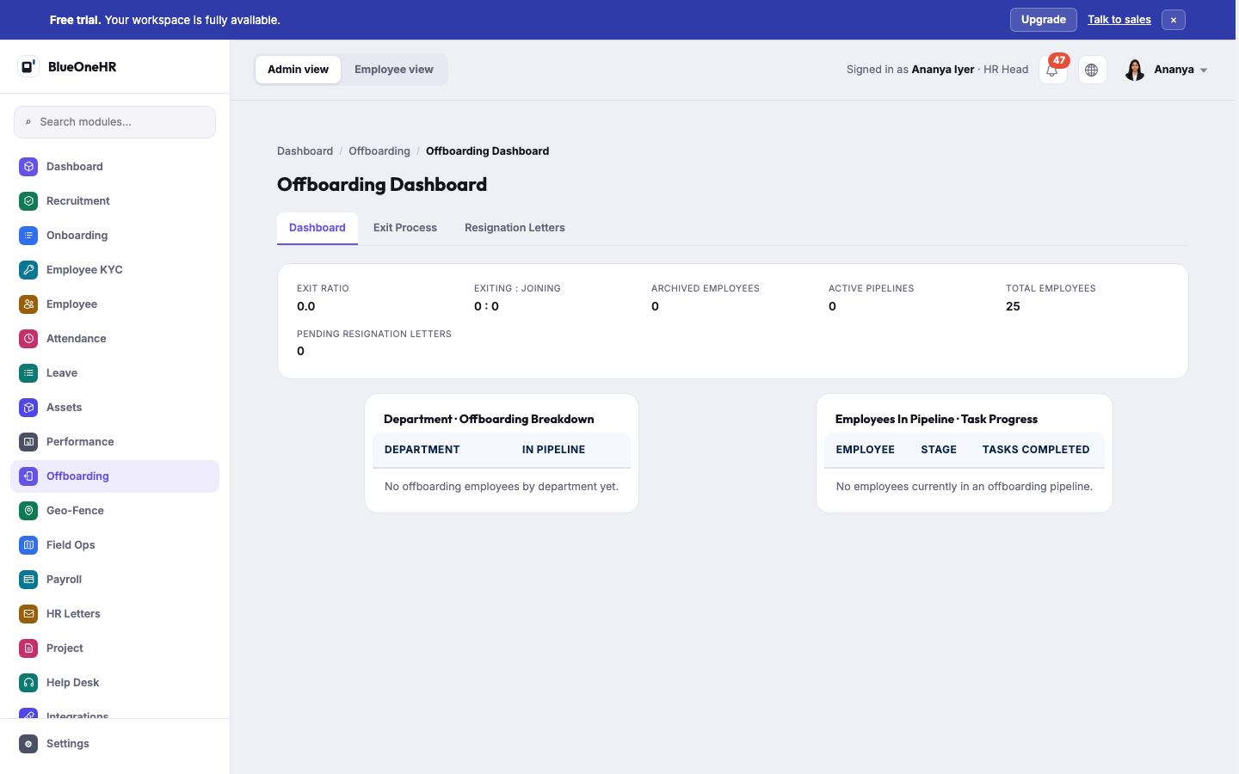Viewport: 1239px width, 774px height.
Task: Click the Settings gear icon
Action: click(28, 744)
